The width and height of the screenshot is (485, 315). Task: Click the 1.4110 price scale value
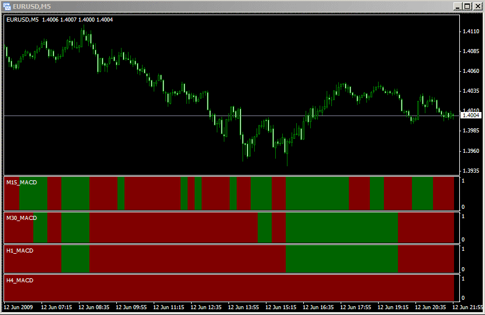(x=471, y=32)
